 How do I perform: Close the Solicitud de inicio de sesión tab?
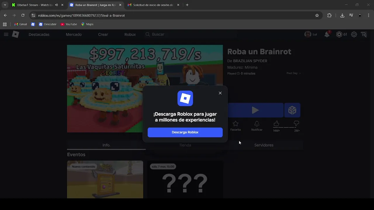click(178, 5)
